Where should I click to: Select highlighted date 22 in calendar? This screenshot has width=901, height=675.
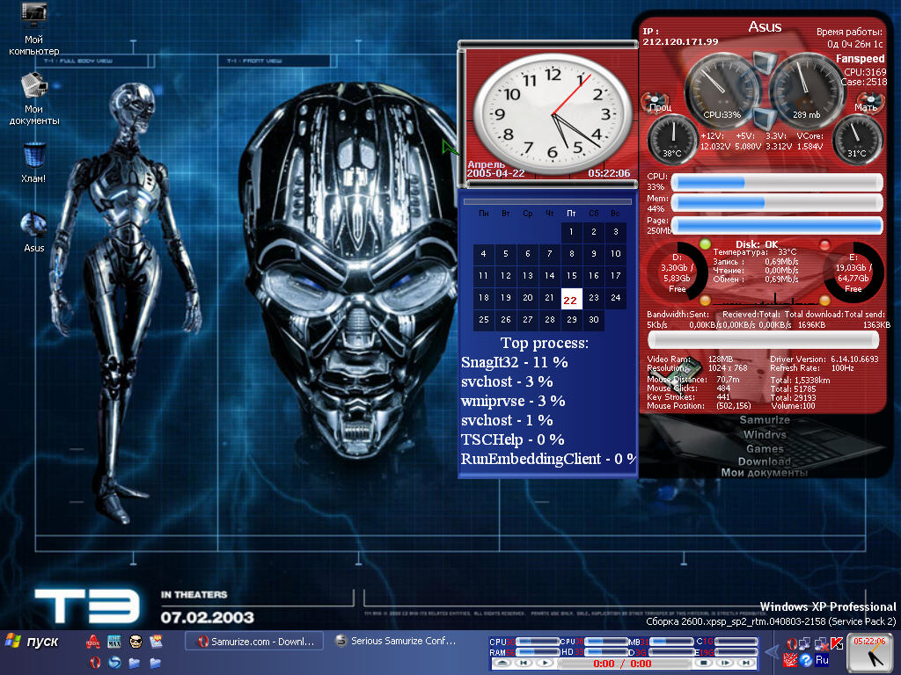click(x=570, y=299)
